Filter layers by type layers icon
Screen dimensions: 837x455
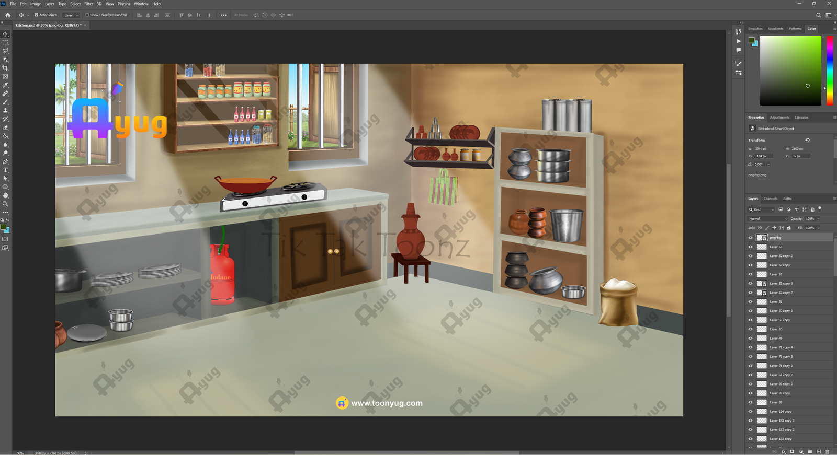[797, 209]
